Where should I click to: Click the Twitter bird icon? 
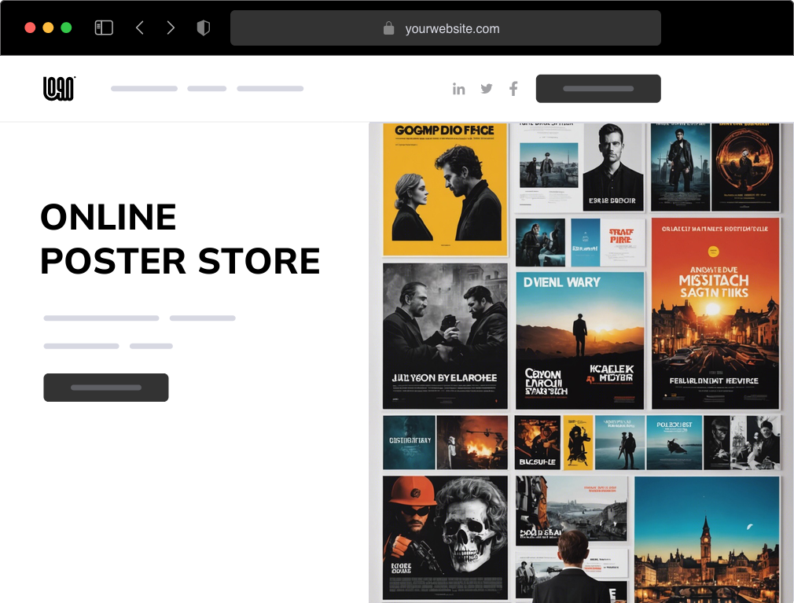486,89
